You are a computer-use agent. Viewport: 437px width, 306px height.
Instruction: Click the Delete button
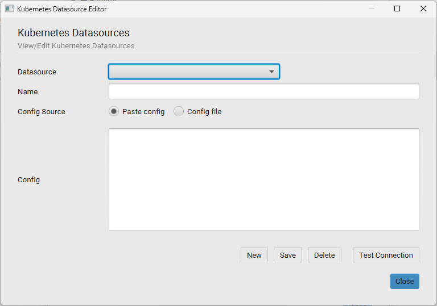[324, 255]
